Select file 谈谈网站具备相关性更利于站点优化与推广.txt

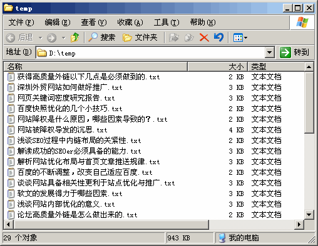(x=96, y=183)
